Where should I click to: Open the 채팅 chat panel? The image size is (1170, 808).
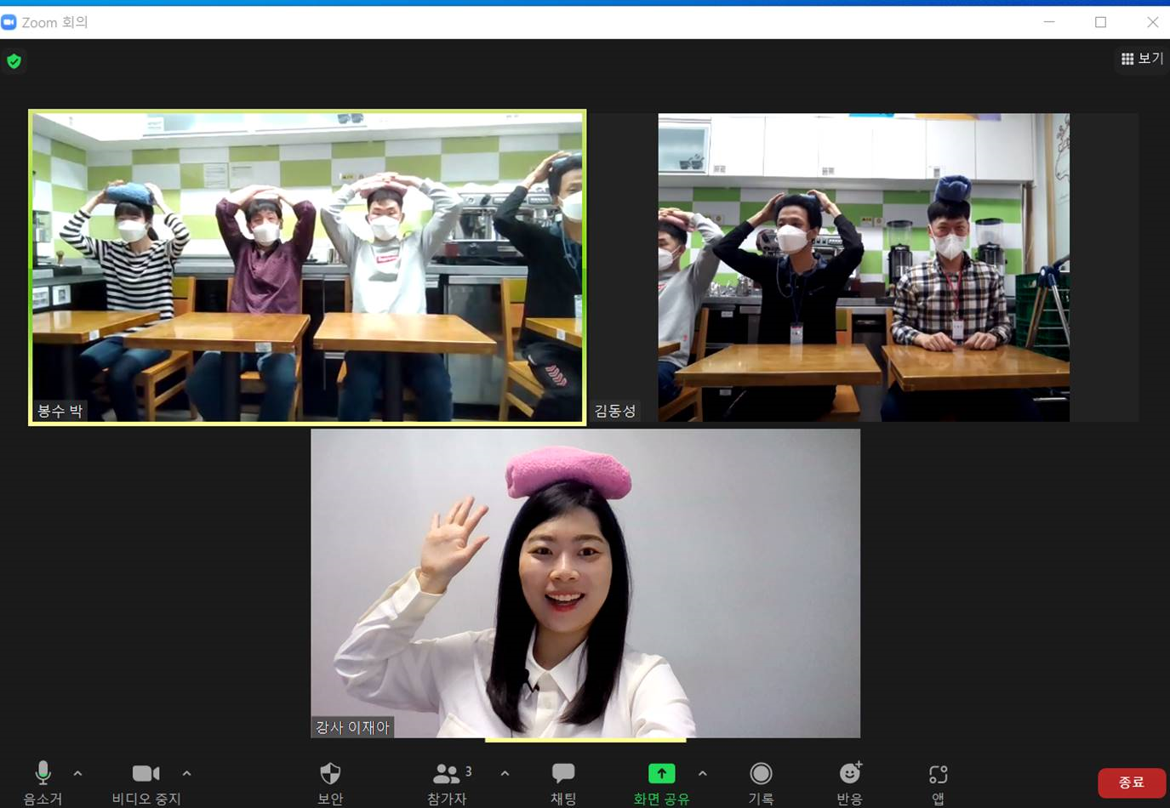click(563, 782)
